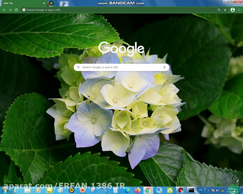Launch Firefox from the taskbar
Screen dimensions: 243x194
pos(137,190)
